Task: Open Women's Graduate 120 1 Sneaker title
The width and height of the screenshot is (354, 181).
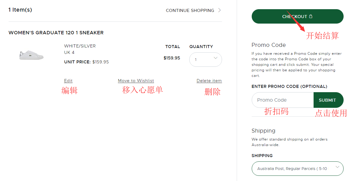Action: tap(56, 33)
